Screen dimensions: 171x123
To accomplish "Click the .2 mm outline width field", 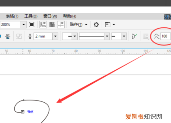I will click(43, 36).
